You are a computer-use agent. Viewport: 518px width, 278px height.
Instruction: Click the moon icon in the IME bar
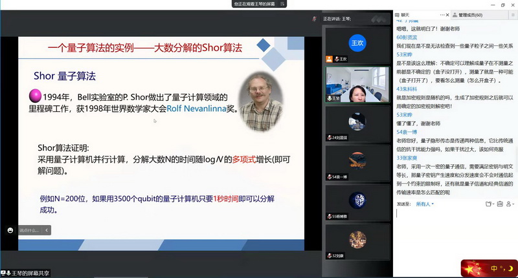(510, 268)
